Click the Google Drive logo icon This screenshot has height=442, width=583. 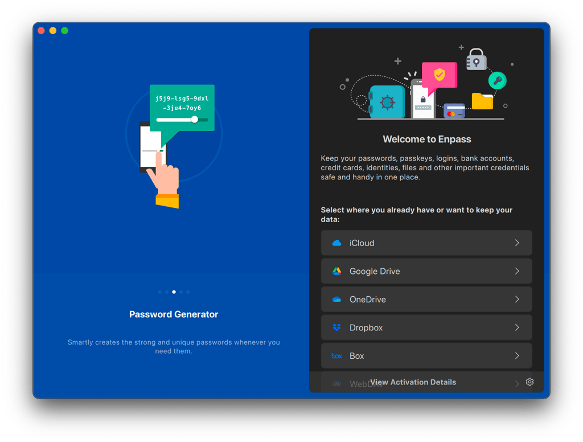[336, 271]
